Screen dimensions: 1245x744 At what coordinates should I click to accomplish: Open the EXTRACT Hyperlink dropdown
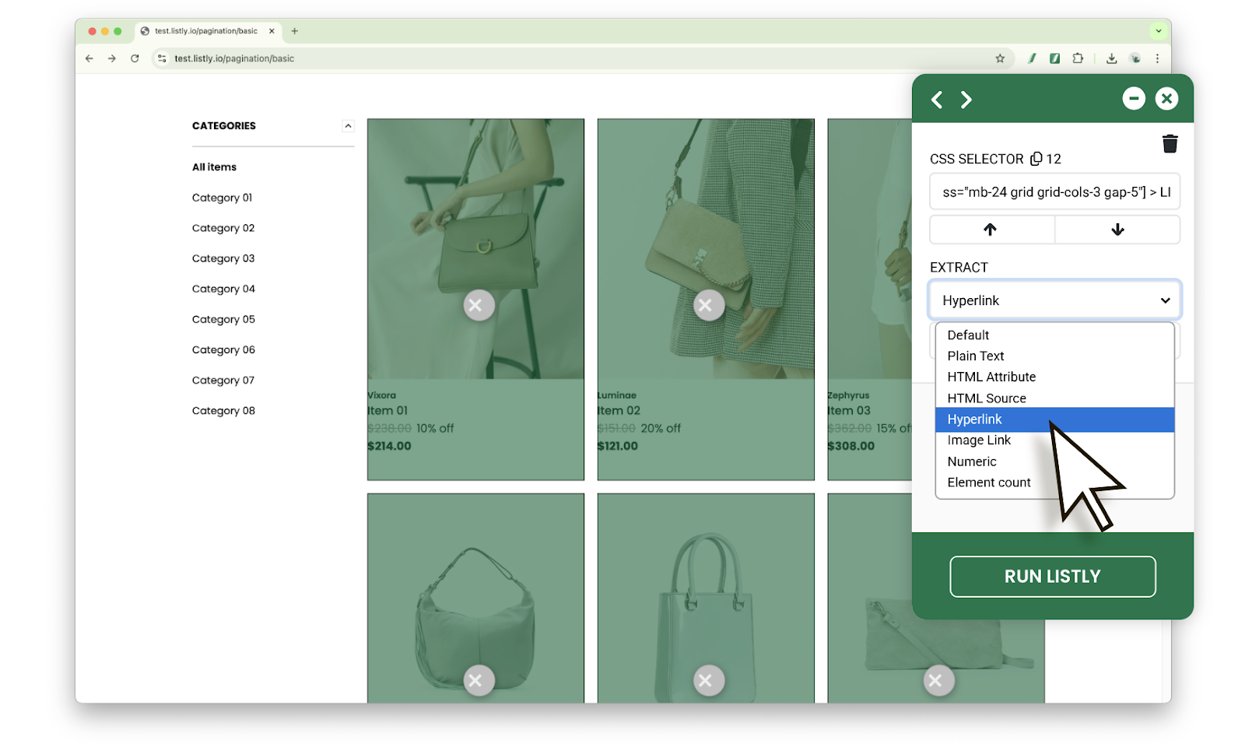coord(1054,300)
